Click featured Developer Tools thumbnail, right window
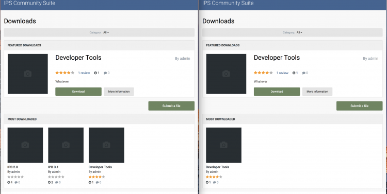 click(x=226, y=74)
